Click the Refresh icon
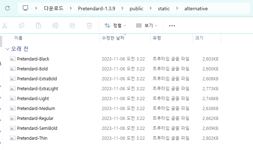The image size is (253, 150). [x=7, y=8]
